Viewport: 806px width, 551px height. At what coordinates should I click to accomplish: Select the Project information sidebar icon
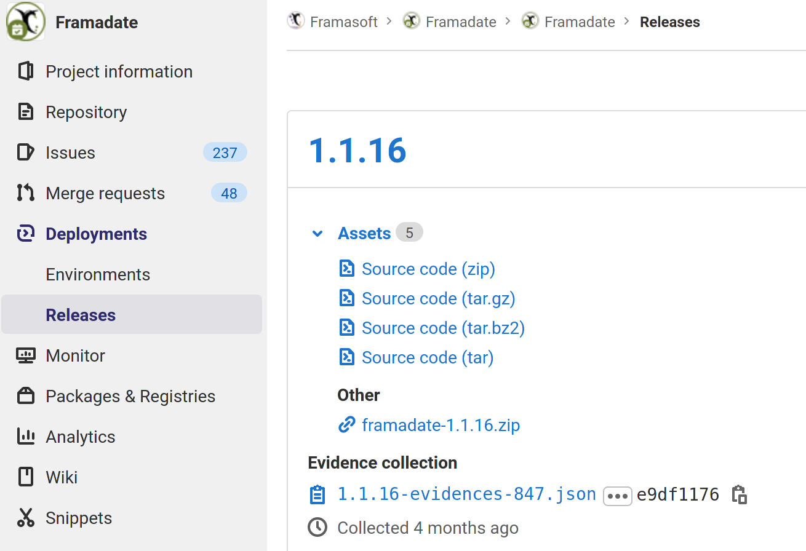(25, 71)
